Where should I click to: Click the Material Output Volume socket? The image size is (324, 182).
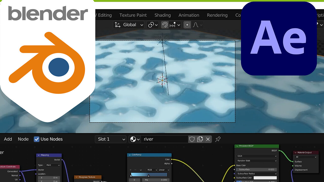293,166
